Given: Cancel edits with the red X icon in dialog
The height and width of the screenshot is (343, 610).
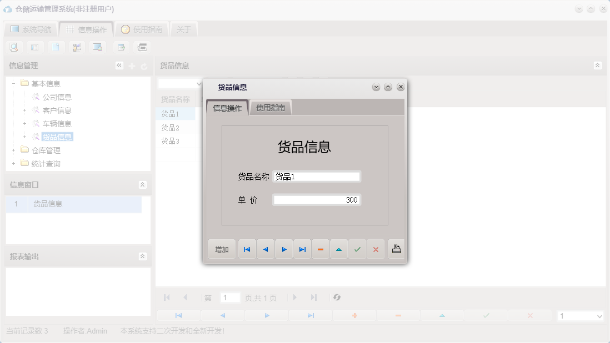Looking at the screenshot, I should [x=376, y=249].
